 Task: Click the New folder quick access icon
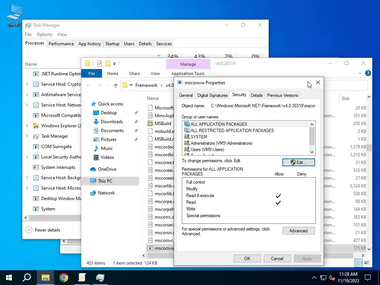point(108,63)
